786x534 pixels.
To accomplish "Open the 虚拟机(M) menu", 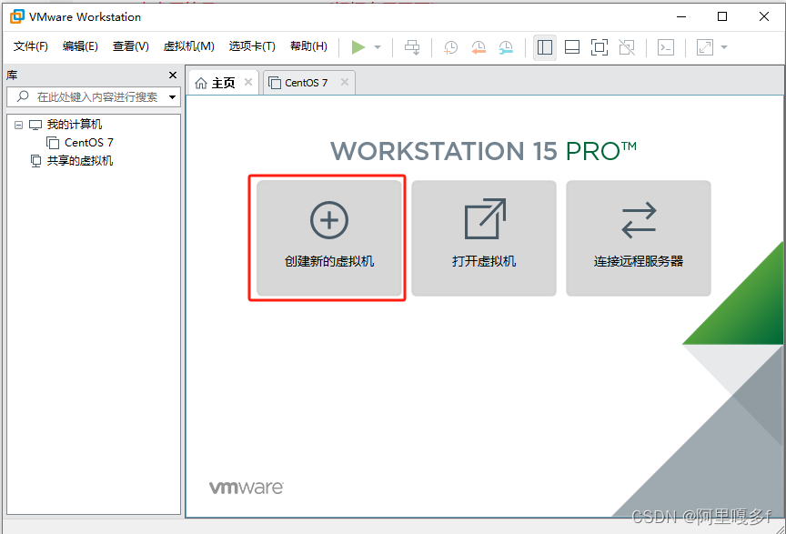I will coord(189,46).
